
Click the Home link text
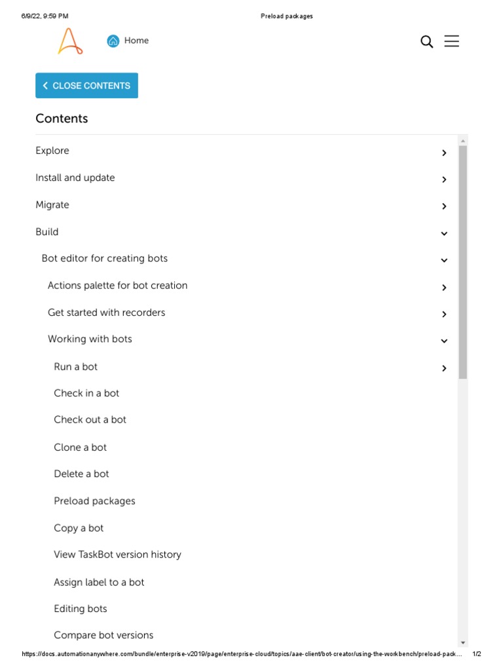[x=136, y=41]
